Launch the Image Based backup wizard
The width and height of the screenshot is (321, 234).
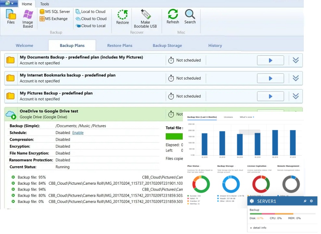28,19
